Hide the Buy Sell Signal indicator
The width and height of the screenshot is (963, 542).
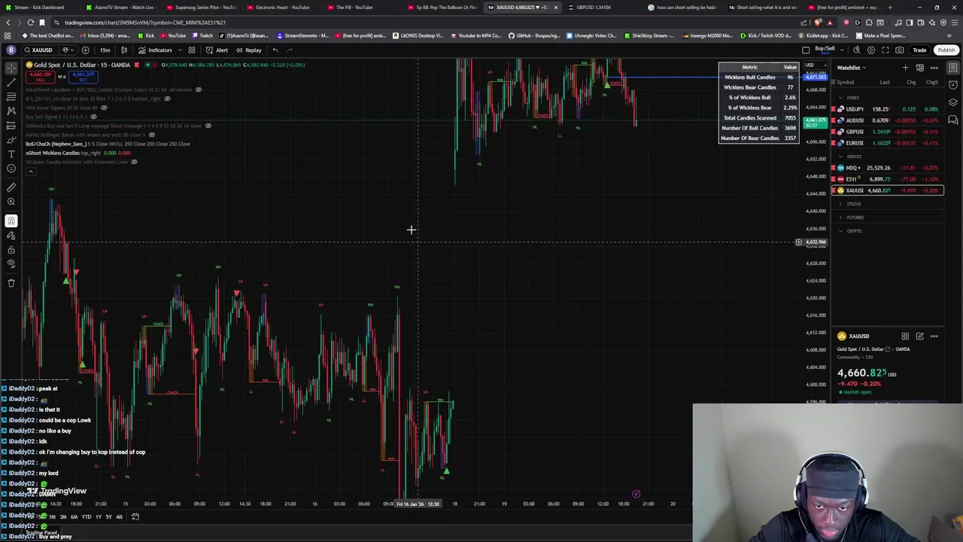tap(94, 117)
